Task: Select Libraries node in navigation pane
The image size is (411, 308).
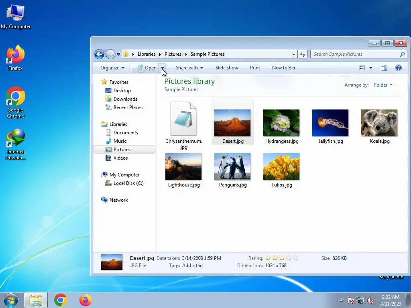Action: click(118, 124)
